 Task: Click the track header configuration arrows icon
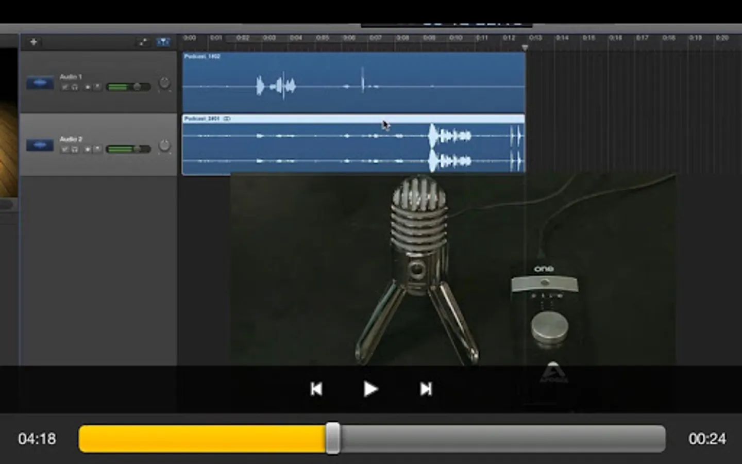pyautogui.click(x=143, y=42)
